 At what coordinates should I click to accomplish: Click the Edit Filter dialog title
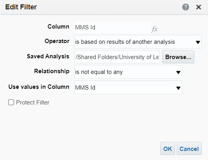pos(21,7)
